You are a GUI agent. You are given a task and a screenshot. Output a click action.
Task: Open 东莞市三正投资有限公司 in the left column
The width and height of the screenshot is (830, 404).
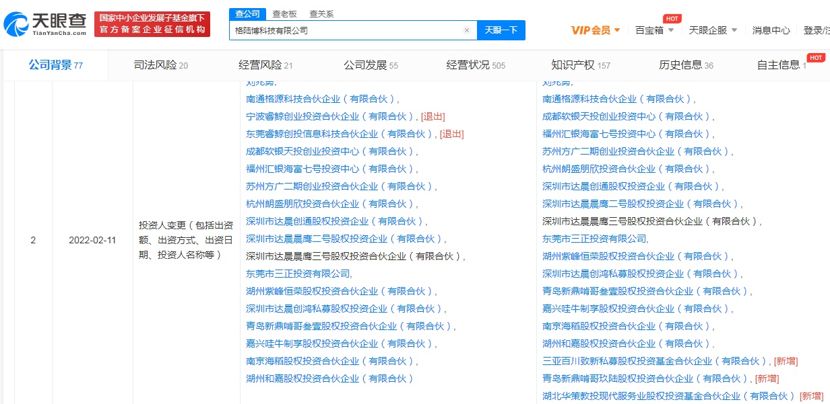pyautogui.click(x=298, y=274)
